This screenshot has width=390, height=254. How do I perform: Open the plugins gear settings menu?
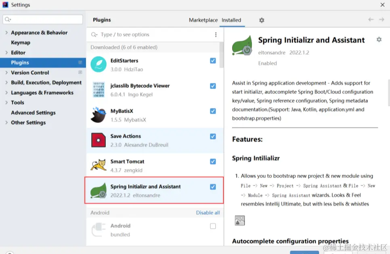(262, 20)
